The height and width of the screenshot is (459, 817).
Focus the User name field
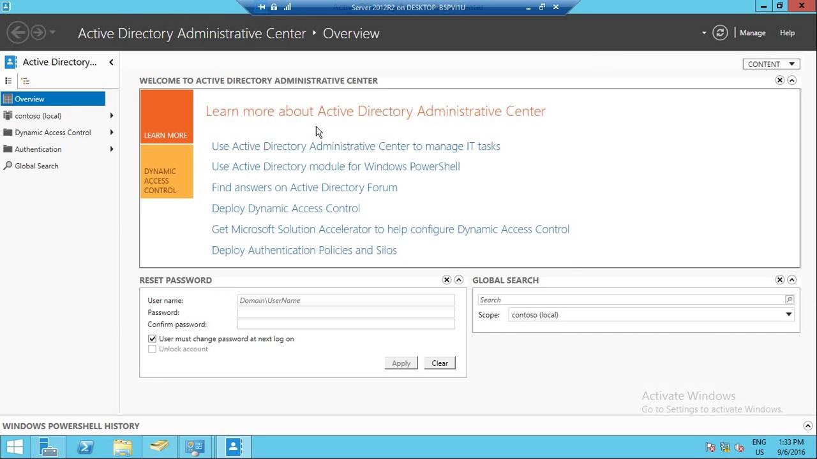pos(346,300)
